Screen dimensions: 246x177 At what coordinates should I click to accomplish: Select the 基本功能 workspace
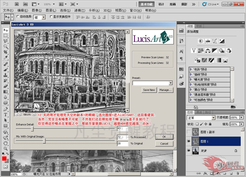tap(146, 4)
